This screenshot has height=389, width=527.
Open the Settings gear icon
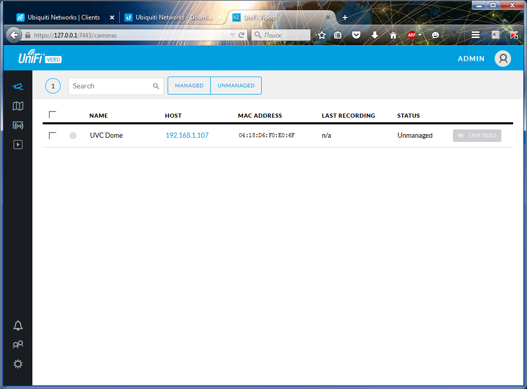(18, 364)
